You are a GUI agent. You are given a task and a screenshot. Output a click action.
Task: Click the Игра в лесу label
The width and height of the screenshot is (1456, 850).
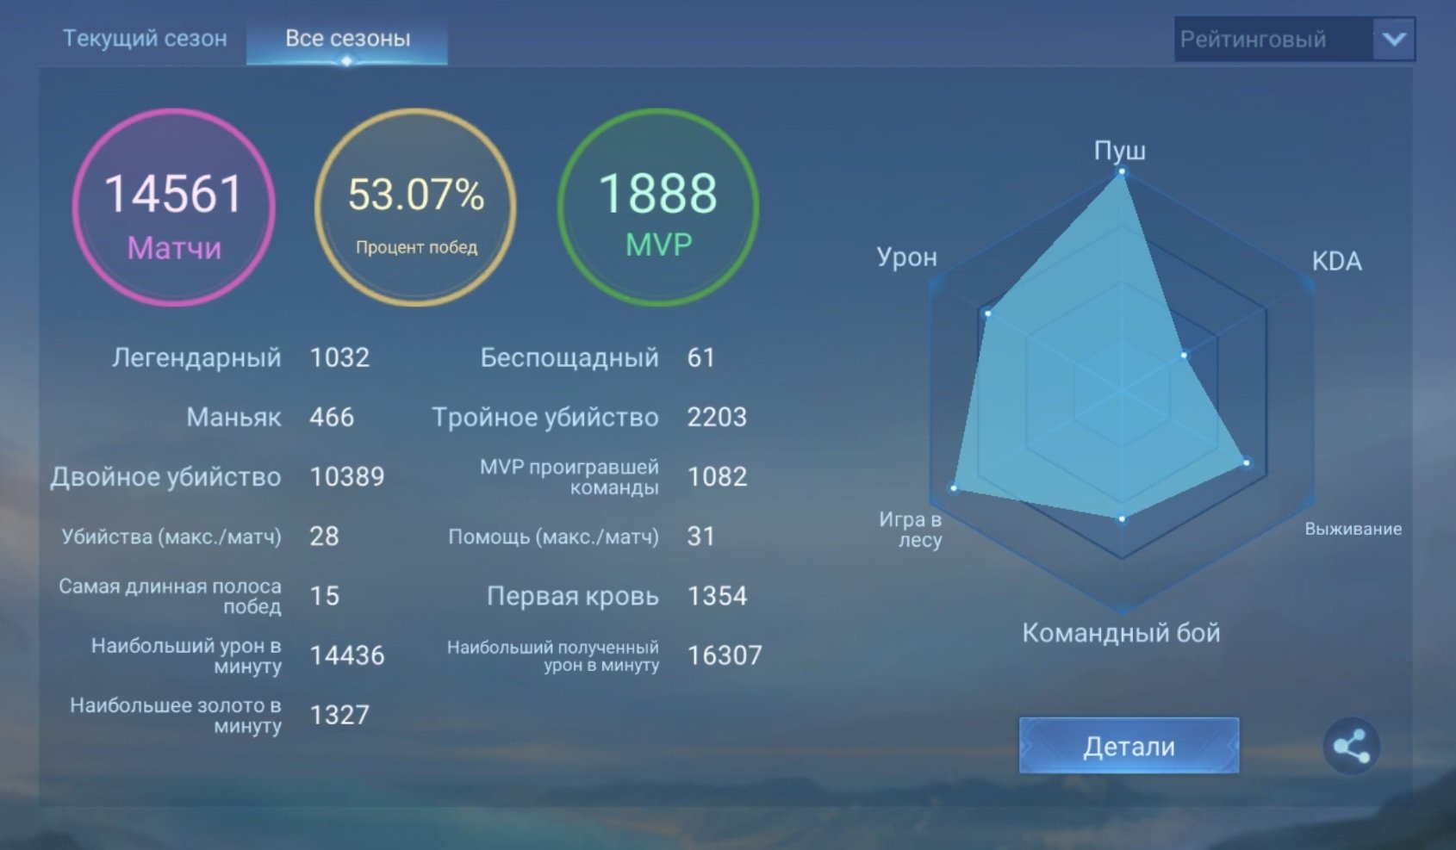click(x=911, y=530)
